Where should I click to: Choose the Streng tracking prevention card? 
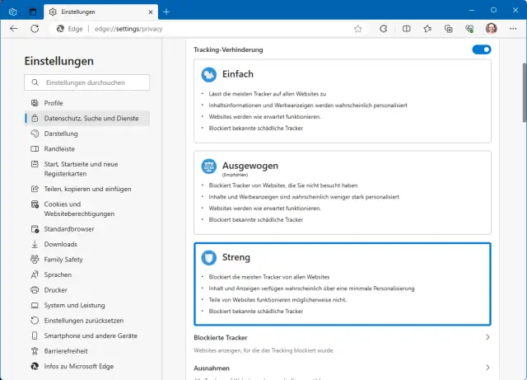pos(342,284)
